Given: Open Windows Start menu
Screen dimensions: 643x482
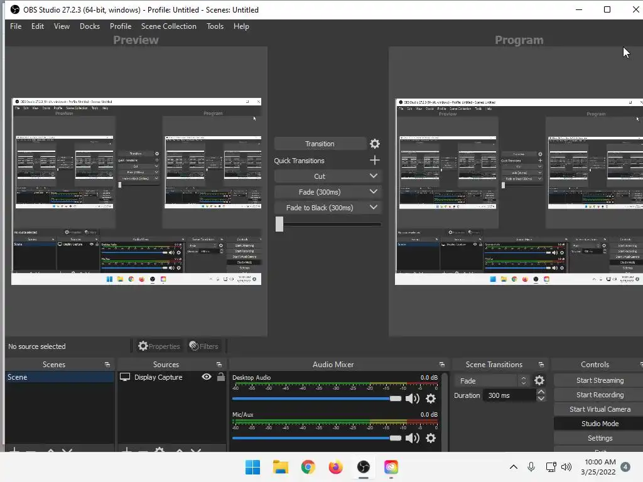Looking at the screenshot, I should (252, 467).
